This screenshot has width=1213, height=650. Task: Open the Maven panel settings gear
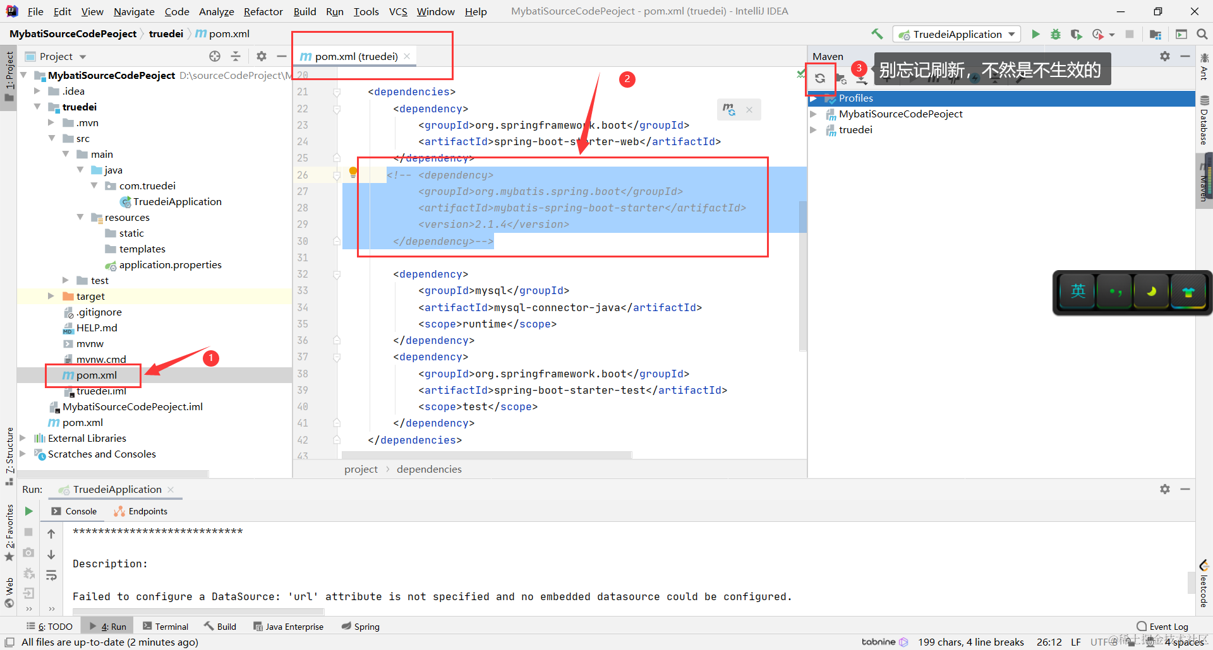pyautogui.click(x=1165, y=56)
